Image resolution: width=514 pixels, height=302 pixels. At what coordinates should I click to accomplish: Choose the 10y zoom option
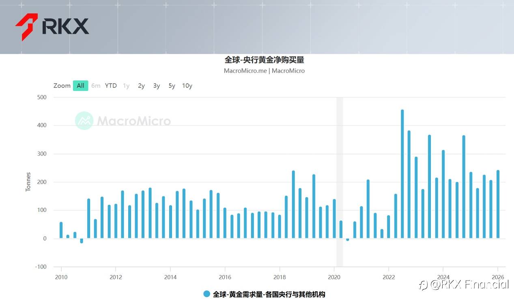click(187, 86)
